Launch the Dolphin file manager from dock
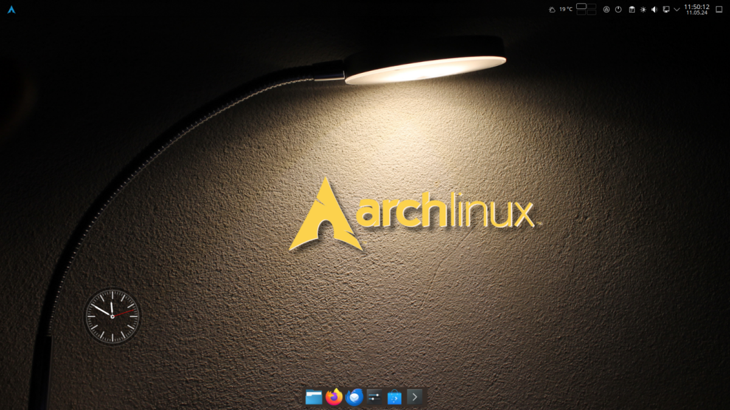The image size is (730, 410). coord(314,397)
